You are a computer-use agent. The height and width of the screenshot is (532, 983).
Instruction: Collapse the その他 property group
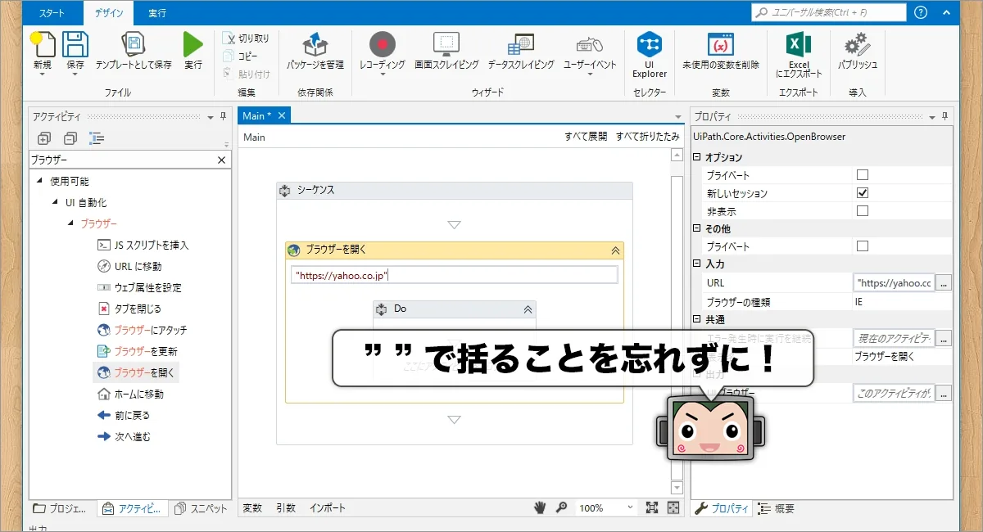click(697, 228)
